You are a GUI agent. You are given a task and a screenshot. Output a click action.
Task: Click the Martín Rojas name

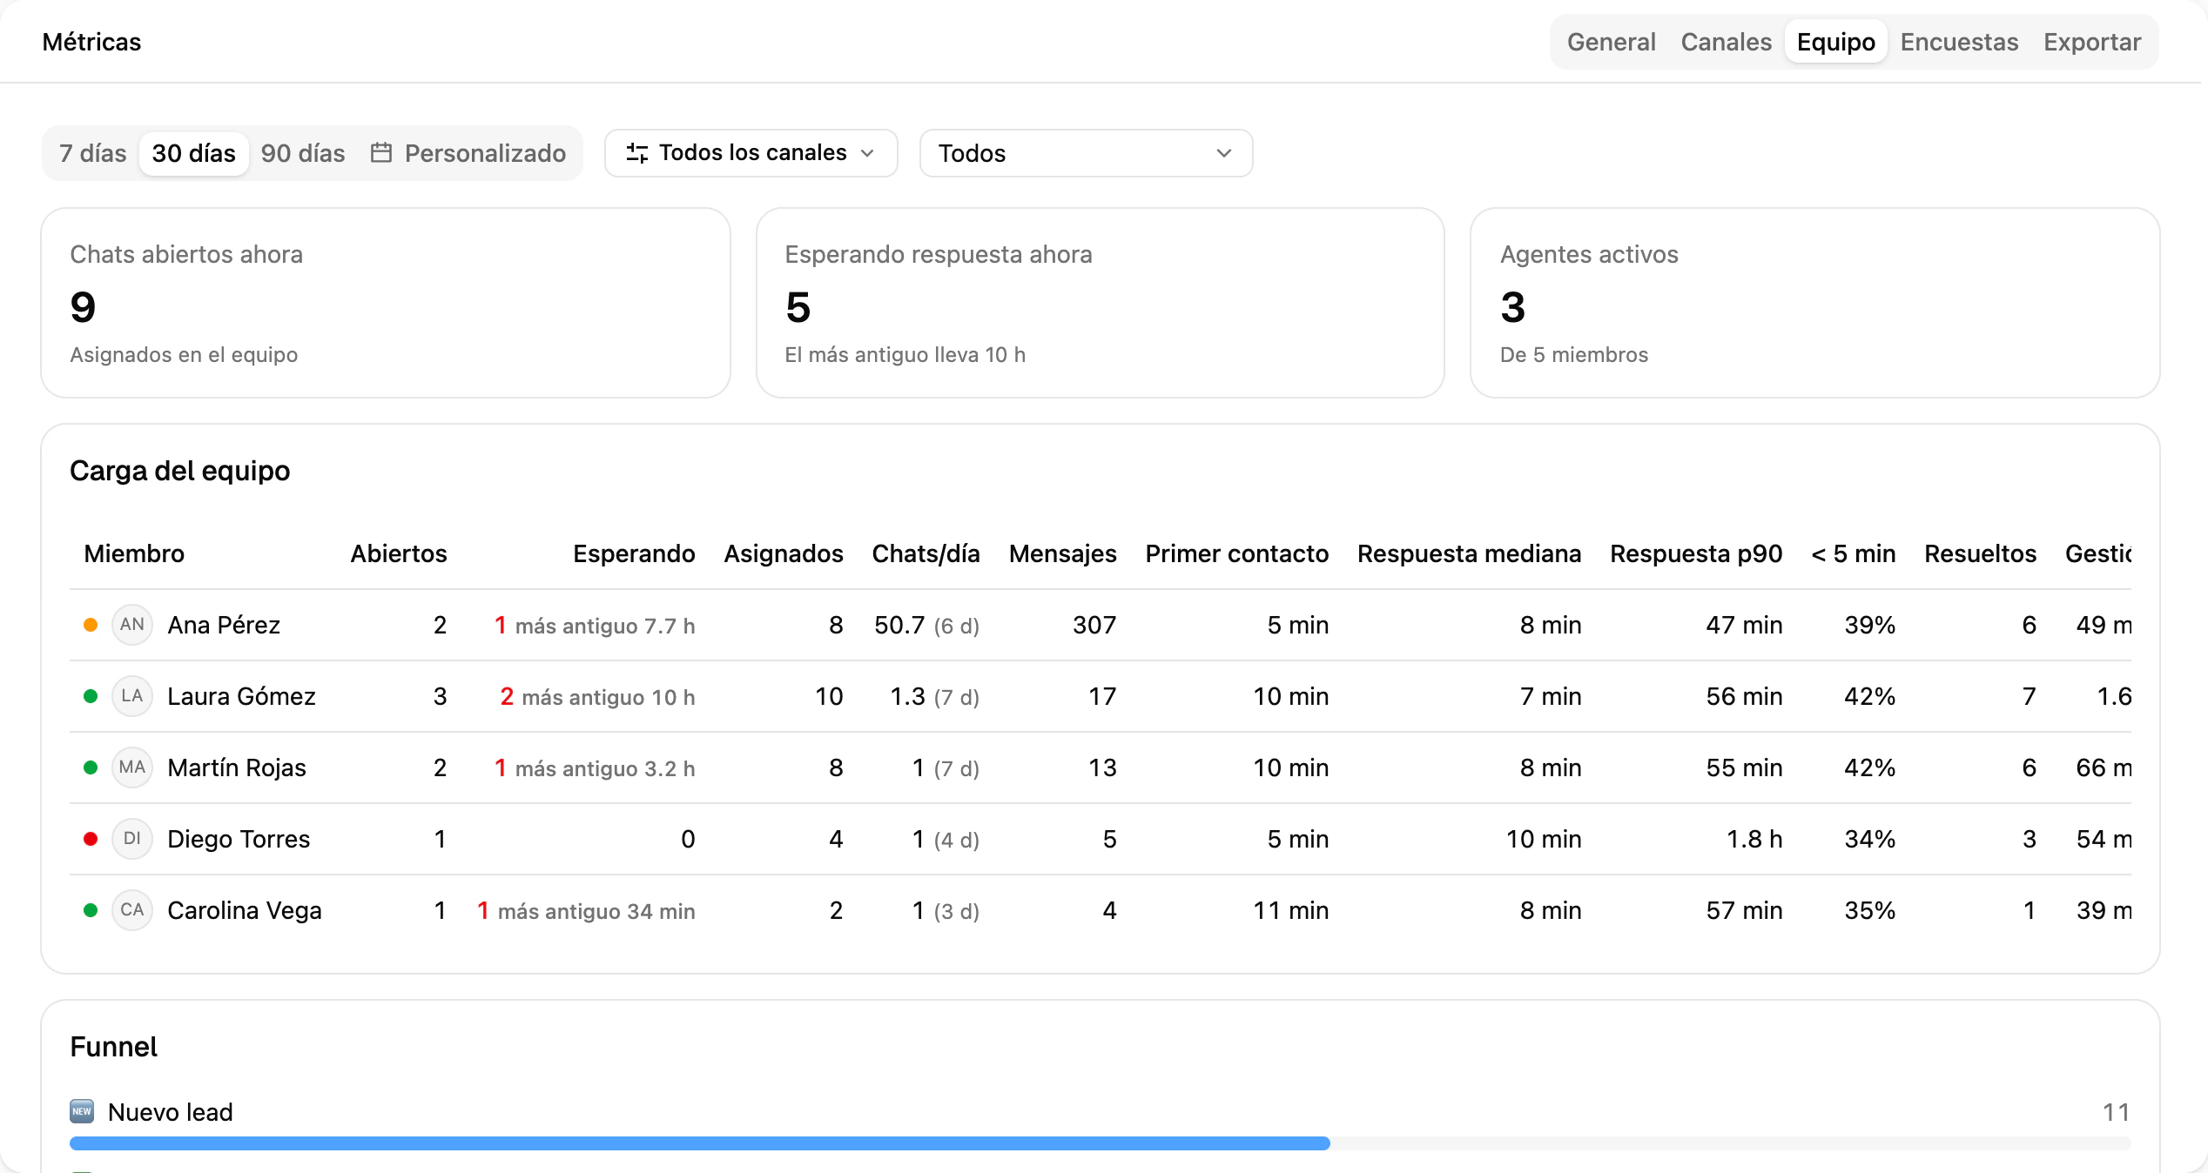pos(237,767)
